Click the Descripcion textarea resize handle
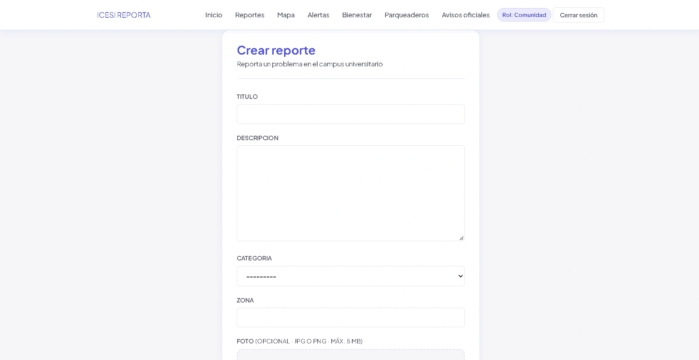Screen dimensions: 699x360 click(461, 238)
